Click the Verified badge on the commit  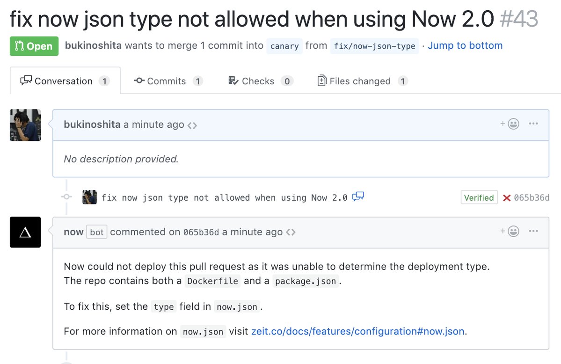click(479, 197)
